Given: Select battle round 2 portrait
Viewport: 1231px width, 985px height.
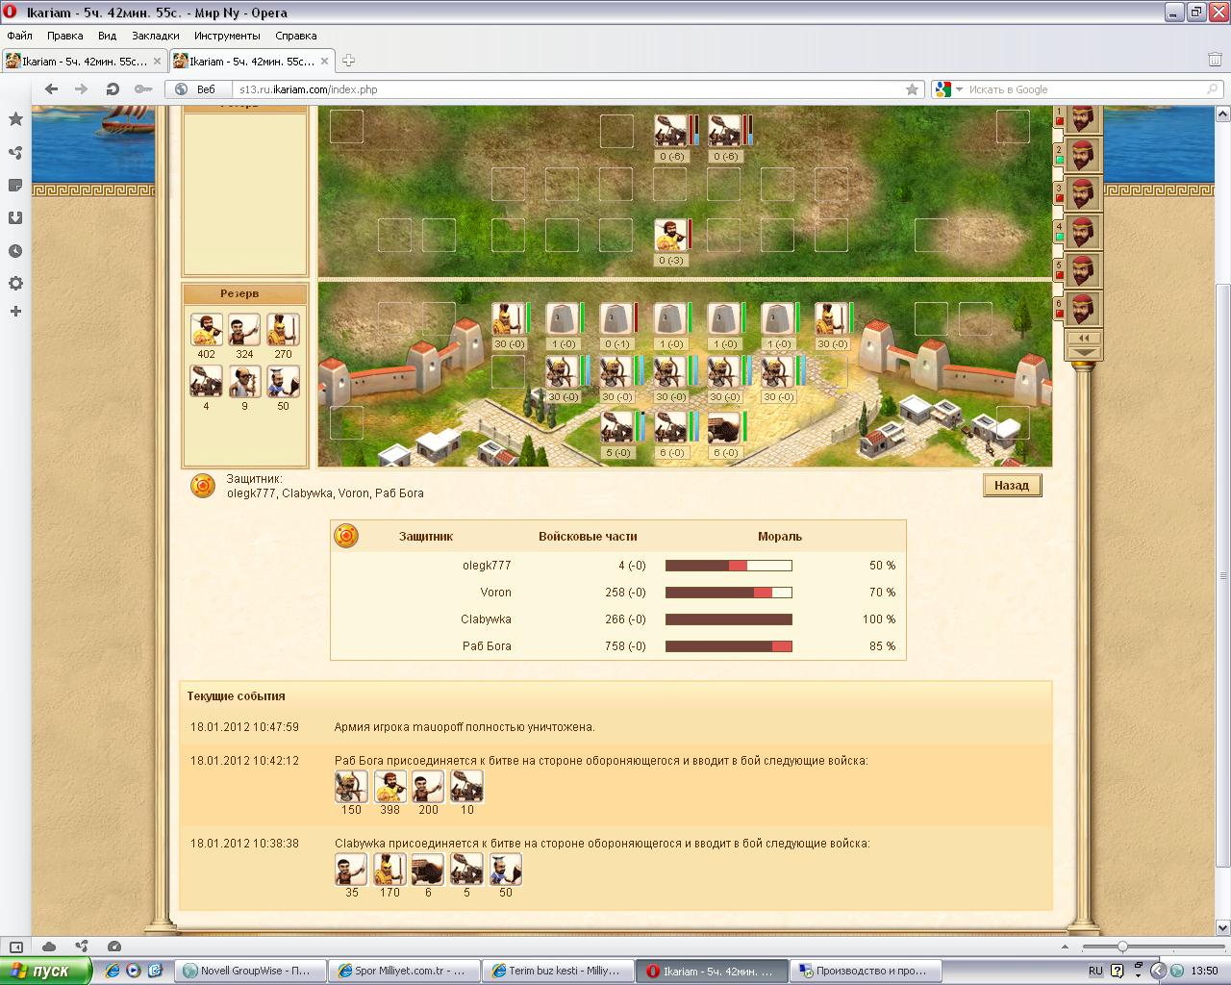Looking at the screenshot, I should pyautogui.click(x=1082, y=155).
